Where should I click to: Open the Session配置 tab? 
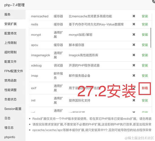pyautogui.click(x=13, y=109)
